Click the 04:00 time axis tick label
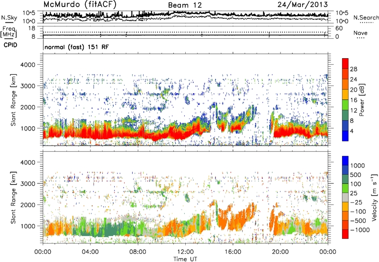Viewport: 379px width, 262px height. point(90,252)
